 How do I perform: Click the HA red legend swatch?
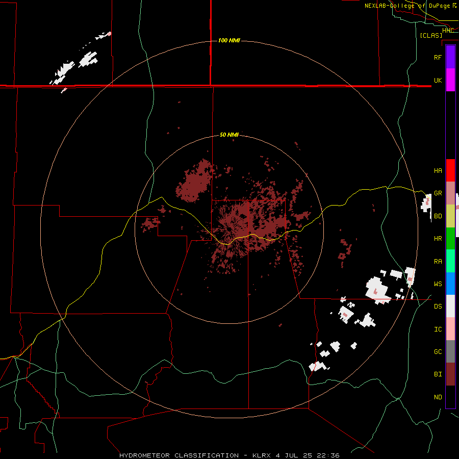point(450,170)
